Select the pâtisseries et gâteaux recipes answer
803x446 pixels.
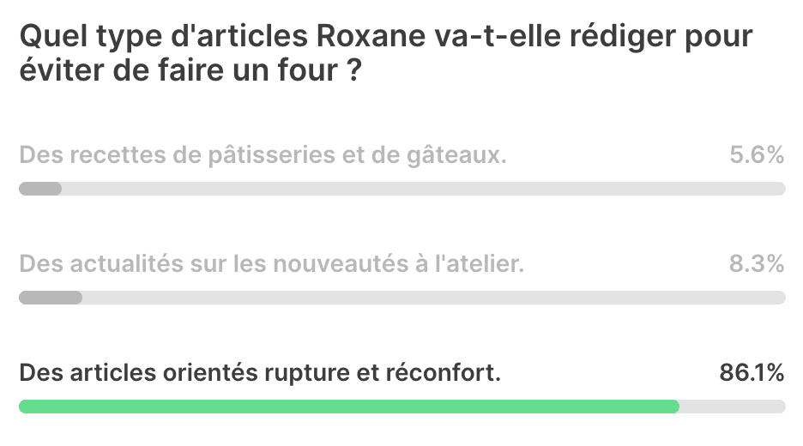pos(263,155)
